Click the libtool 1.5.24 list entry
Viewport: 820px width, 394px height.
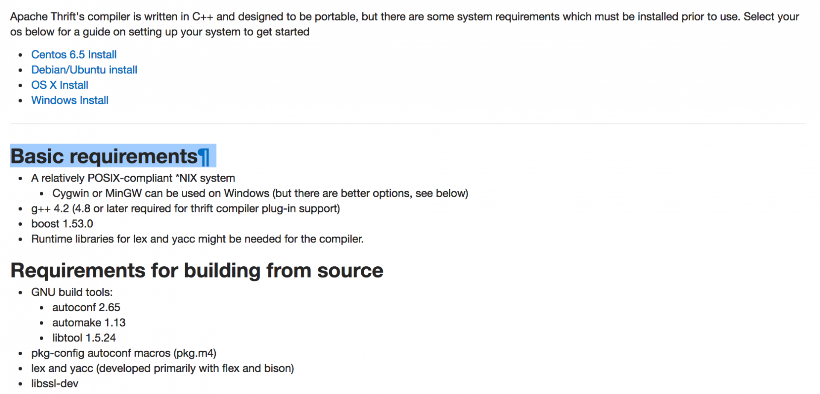[84, 338]
